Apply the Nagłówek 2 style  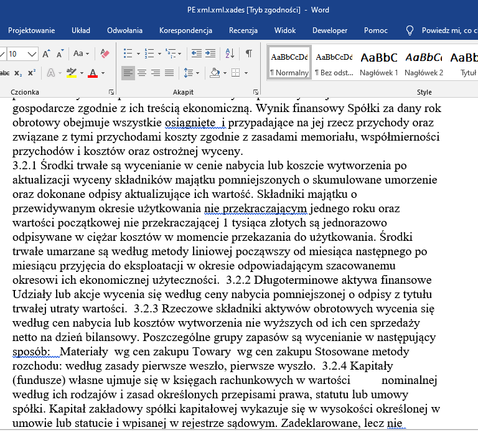click(x=424, y=63)
